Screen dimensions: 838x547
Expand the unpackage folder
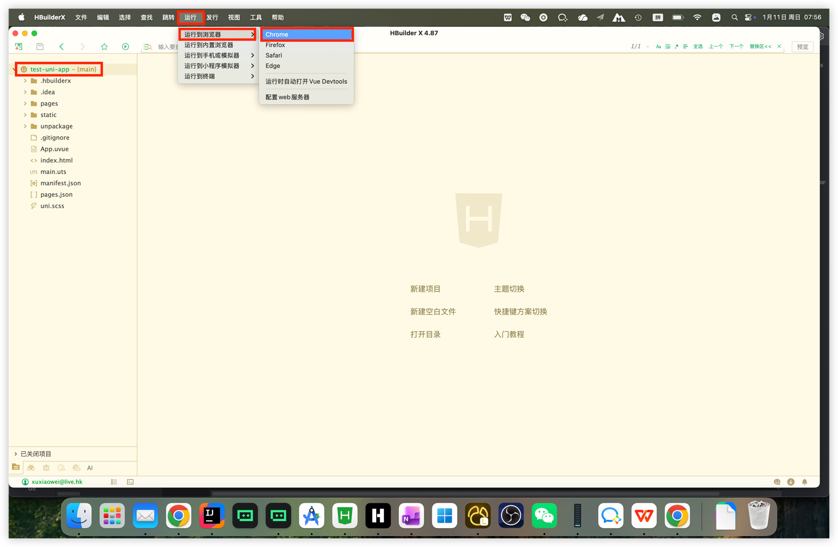(x=25, y=126)
